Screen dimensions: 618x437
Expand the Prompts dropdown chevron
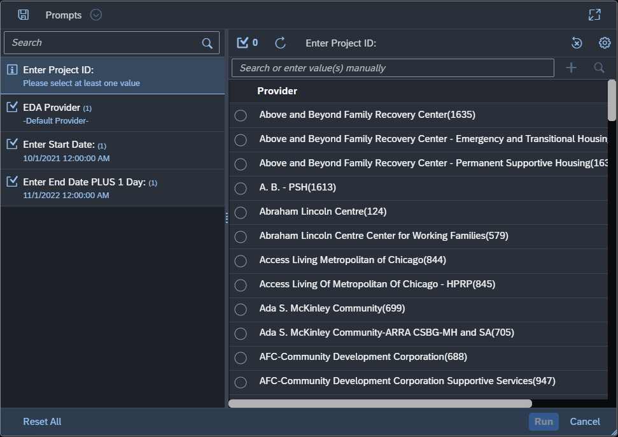click(x=96, y=15)
